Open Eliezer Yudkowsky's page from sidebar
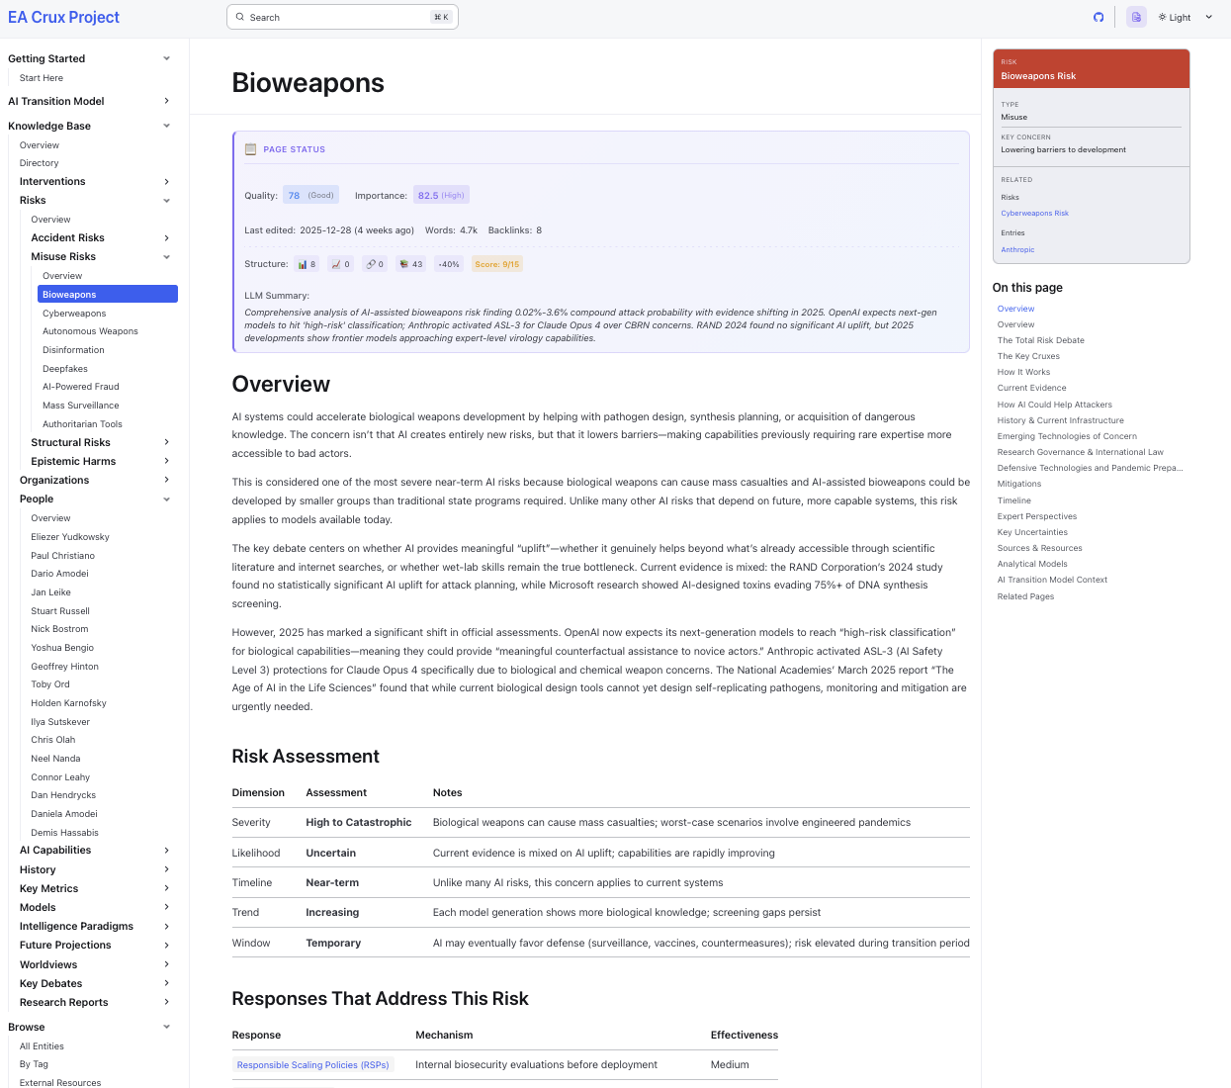Viewport: 1231px width, 1088px height. 70,537
